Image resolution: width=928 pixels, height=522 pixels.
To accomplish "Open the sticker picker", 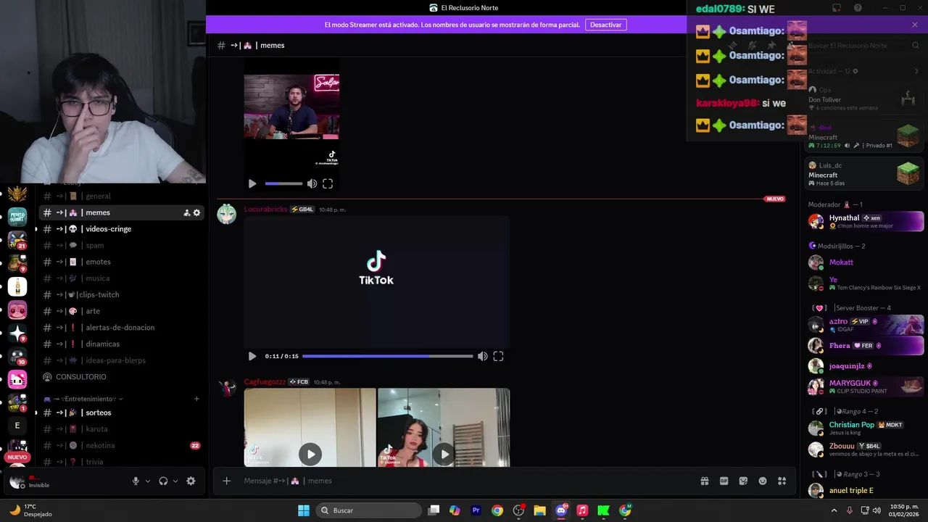I will click(x=743, y=481).
